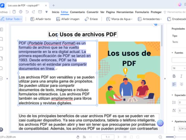Image resolution: width=186 pixels, height=140 pixels.
Task: Click the Añadir texto button
Action: (40, 19)
